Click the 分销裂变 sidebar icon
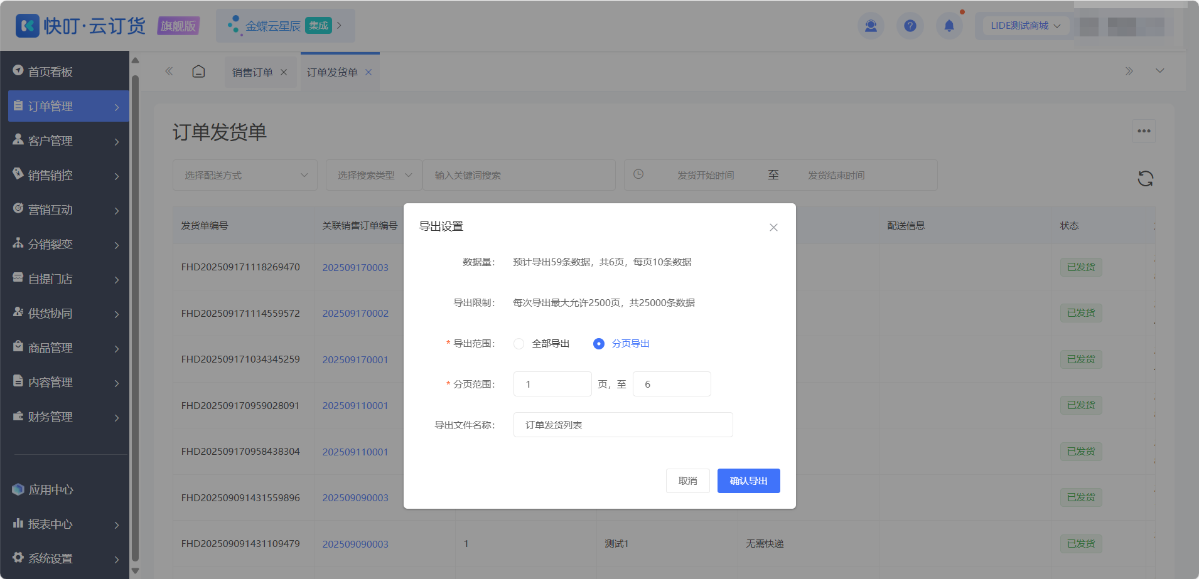 tap(18, 243)
